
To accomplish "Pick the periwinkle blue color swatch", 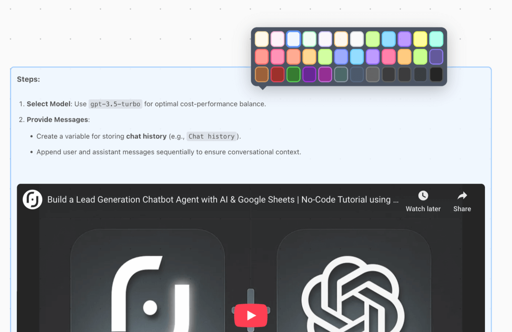I will tap(341, 57).
